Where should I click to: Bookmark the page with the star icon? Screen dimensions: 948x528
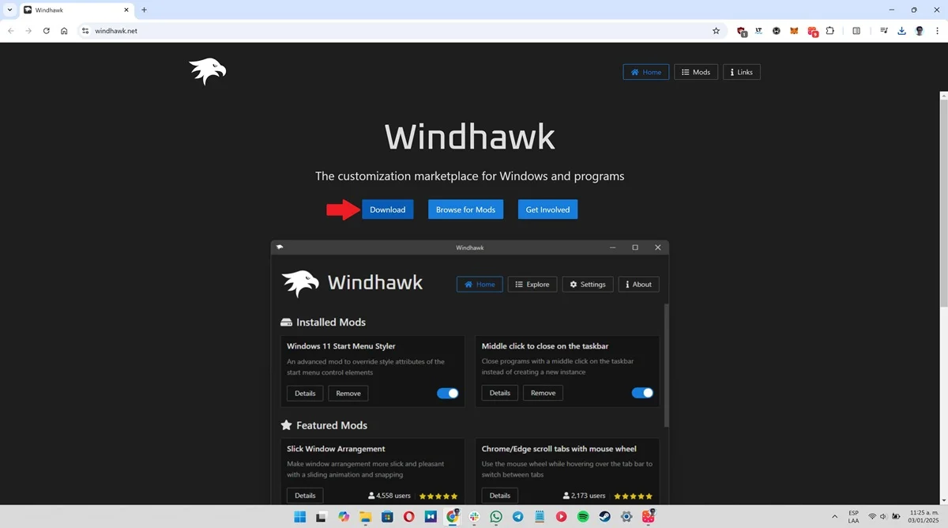click(x=716, y=31)
